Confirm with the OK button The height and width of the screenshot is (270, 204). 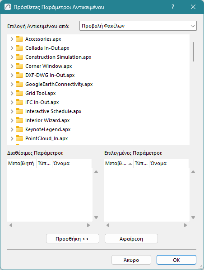tap(176, 260)
